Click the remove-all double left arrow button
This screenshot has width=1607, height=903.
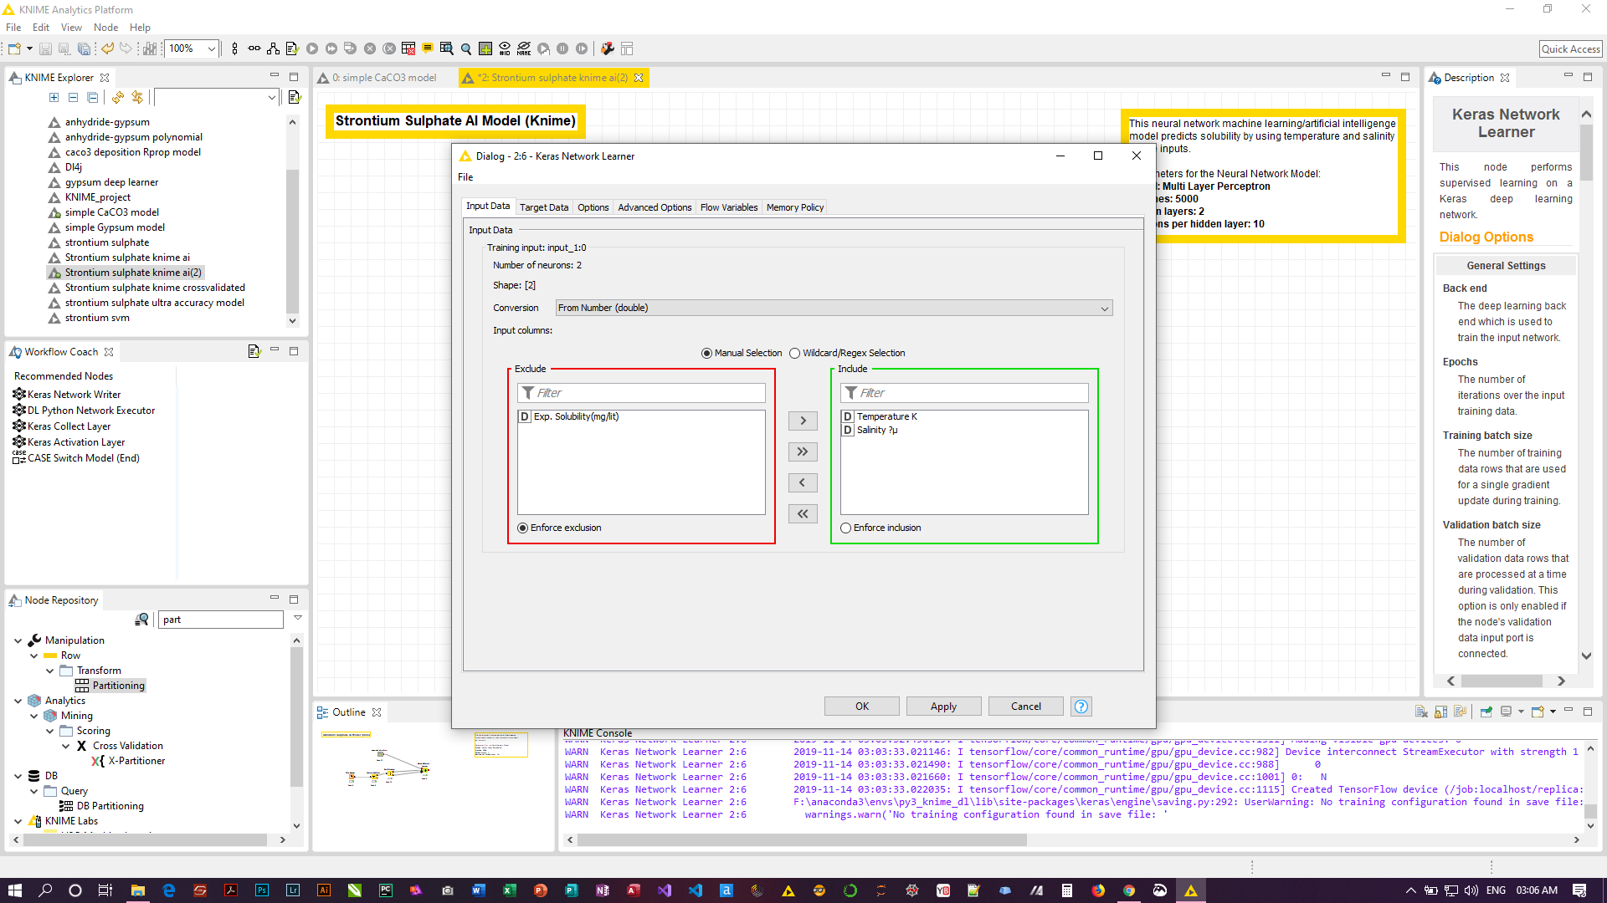coord(803,513)
